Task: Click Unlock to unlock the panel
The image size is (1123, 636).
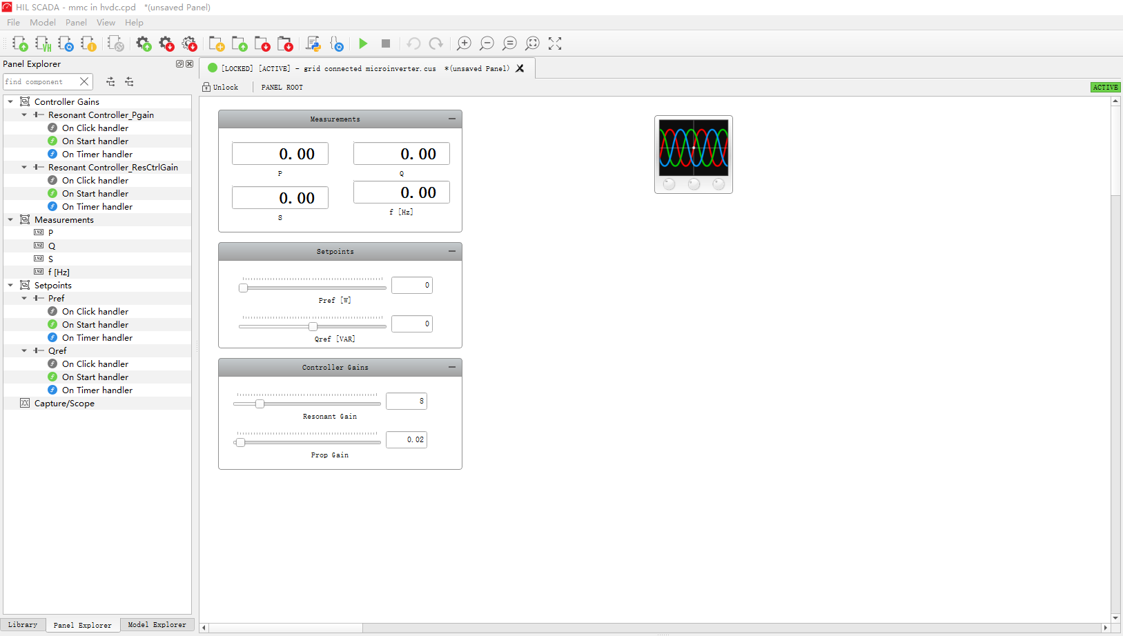Action: click(221, 88)
